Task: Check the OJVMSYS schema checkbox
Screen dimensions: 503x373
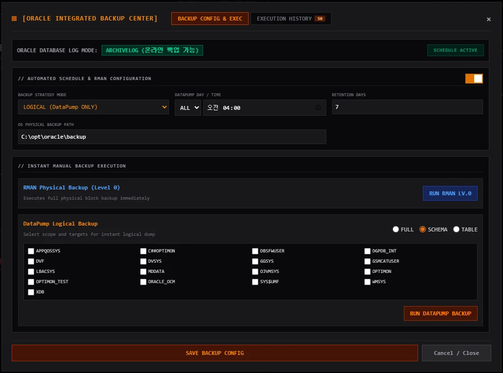Action: coord(255,271)
